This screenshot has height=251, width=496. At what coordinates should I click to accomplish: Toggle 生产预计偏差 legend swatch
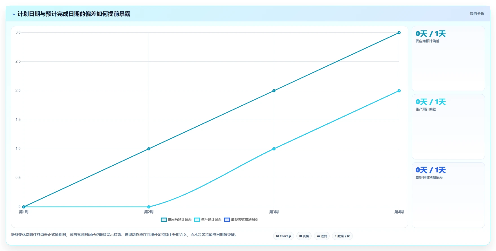[x=197, y=220]
